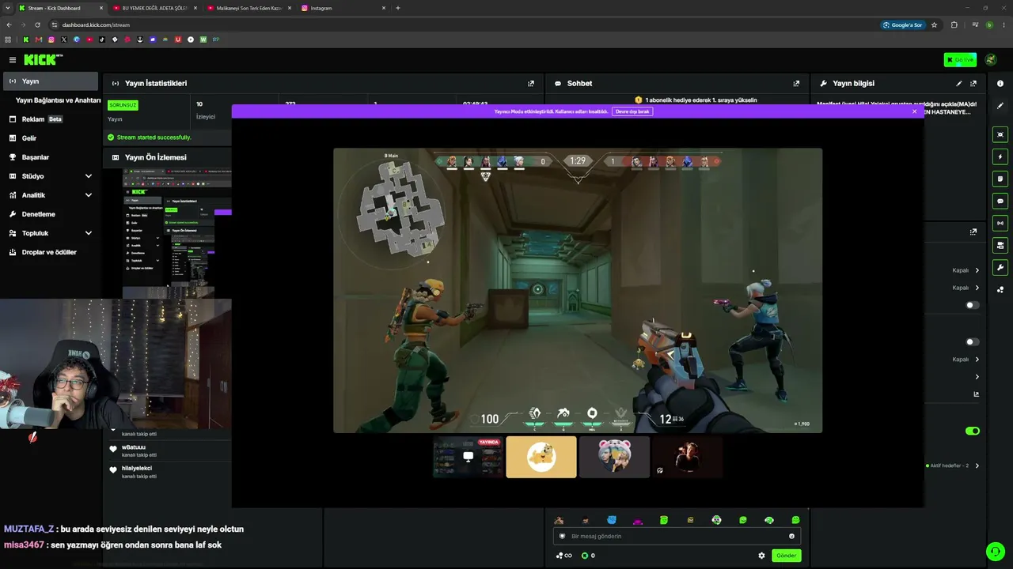Close the purple Yayıncı Modu banner
This screenshot has width=1013, height=569.
pos(914,111)
